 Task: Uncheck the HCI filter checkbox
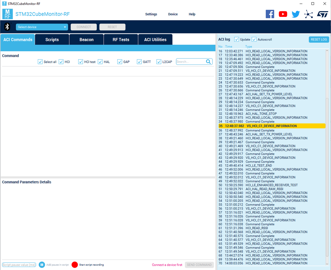(61, 62)
